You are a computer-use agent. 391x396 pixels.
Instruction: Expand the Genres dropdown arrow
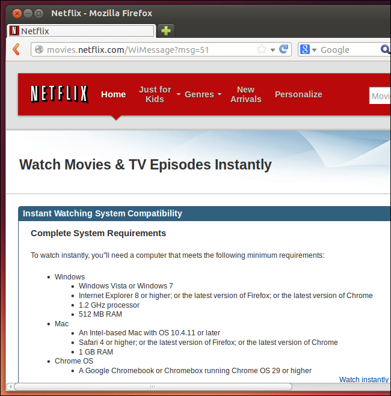(220, 94)
